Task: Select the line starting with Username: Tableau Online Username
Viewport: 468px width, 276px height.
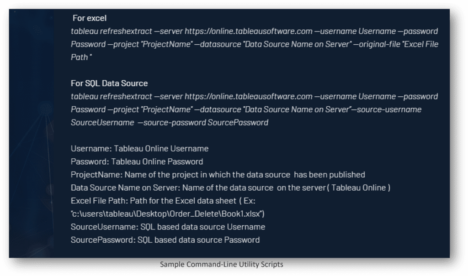Action: coord(139,148)
